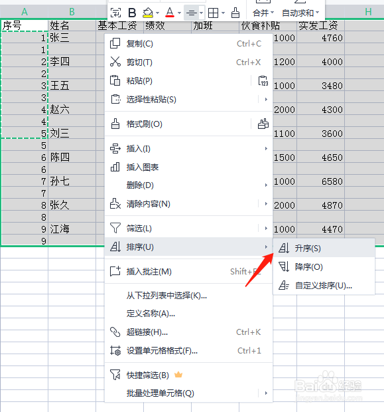The width and height of the screenshot is (384, 412).
Task: Click the horizontal alignment icon
Action: coord(192,13)
